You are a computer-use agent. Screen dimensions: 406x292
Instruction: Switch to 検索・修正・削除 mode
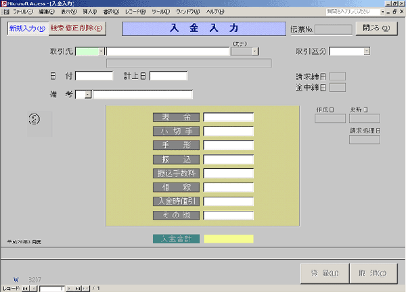click(78, 28)
